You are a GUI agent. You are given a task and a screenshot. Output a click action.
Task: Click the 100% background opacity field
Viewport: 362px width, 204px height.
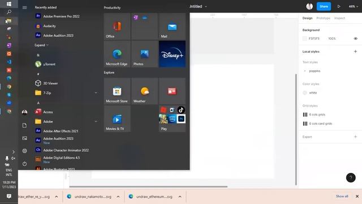coord(332,39)
